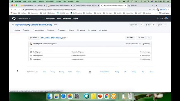This screenshot has width=180, height=101.
Task: Open the notifications bell icon
Action: 157,18
